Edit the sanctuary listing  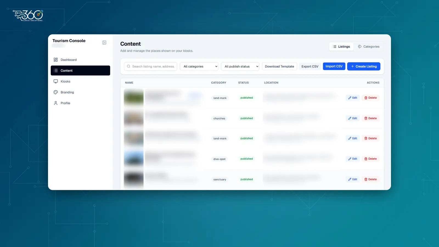click(353, 179)
